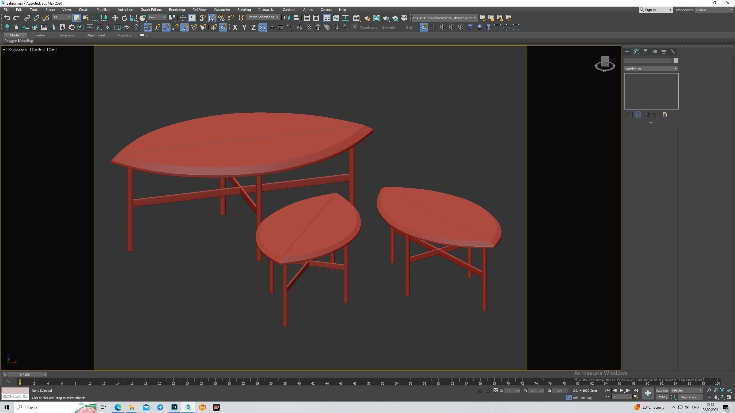The width and height of the screenshot is (735, 413).
Task: Toggle the XY plane constraint
Action: [263, 27]
